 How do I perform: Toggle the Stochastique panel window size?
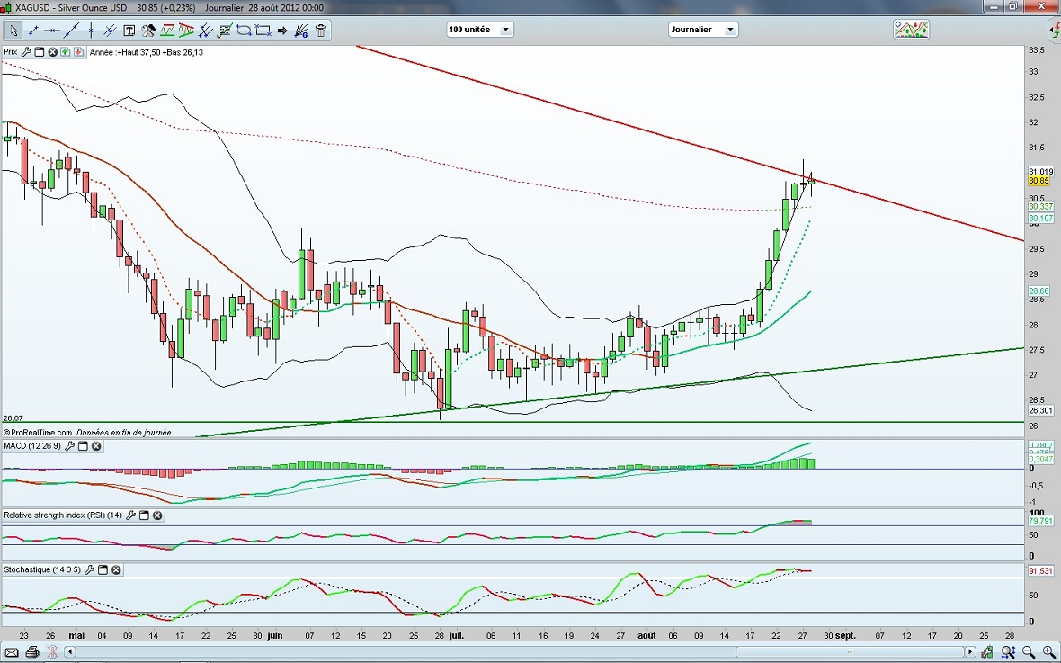(102, 570)
